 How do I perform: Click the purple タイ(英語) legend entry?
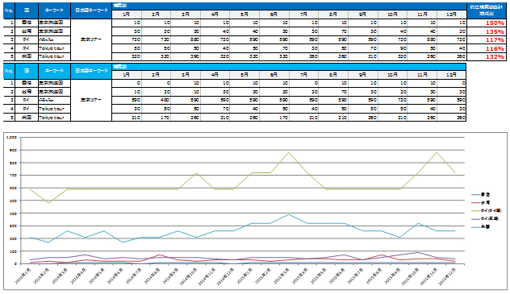click(x=485, y=219)
